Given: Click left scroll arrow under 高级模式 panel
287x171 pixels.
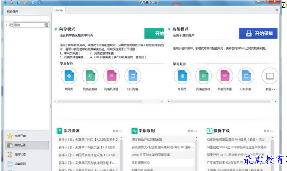Looking at the screenshot, I should pos(168,101).
